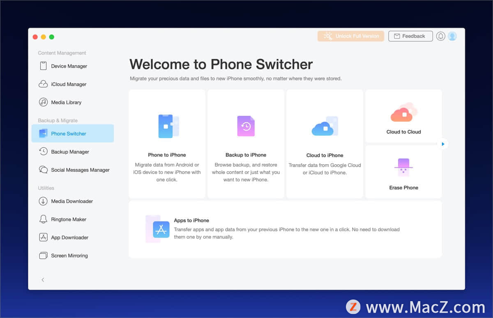The height and width of the screenshot is (318, 493).
Task: Click the 'Transfer apps and app data' description
Action: [287, 233]
